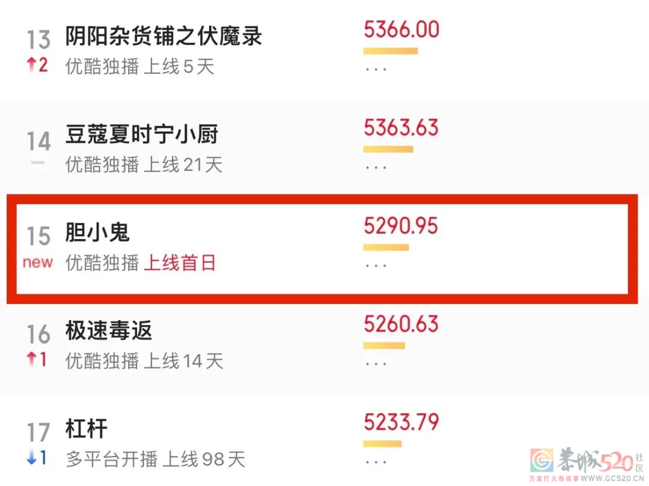The width and height of the screenshot is (649, 486).
Task: Click the heat score 5363.63
Action: [401, 128]
